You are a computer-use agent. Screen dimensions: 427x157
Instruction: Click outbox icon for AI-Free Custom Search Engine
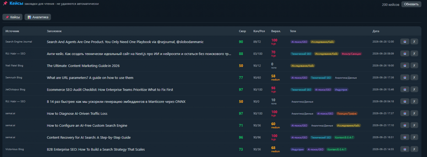coord(405,125)
